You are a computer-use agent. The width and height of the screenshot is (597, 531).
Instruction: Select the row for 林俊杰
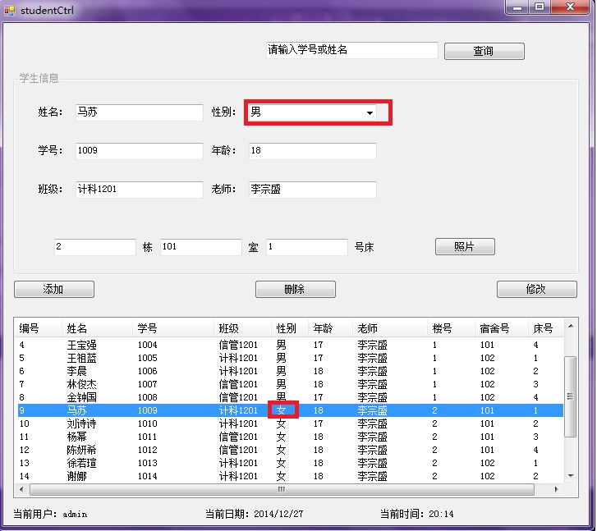[291, 384]
